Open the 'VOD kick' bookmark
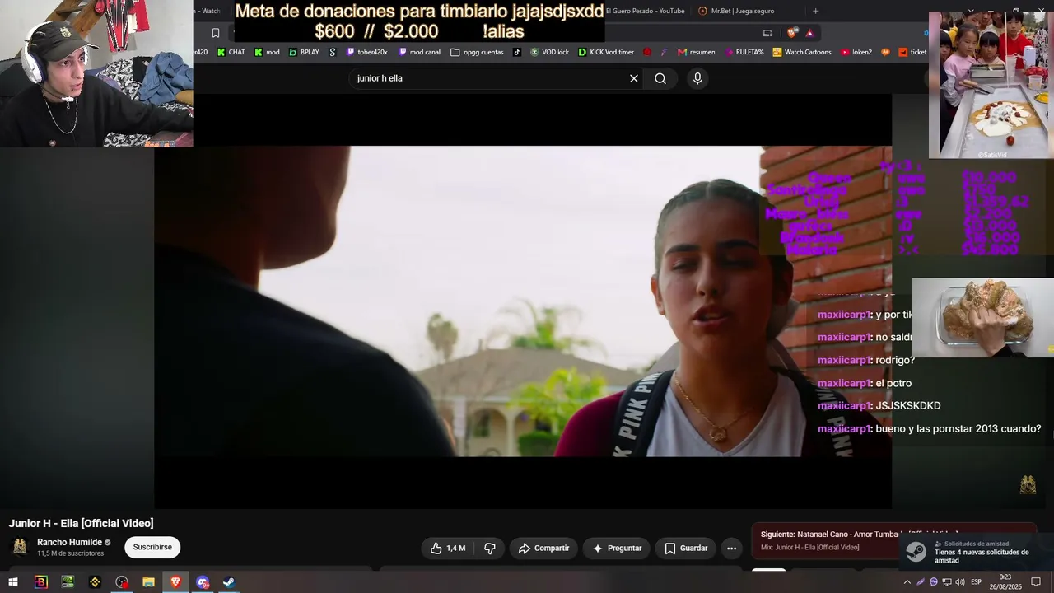Viewport: 1054px width, 593px height. coord(550,52)
